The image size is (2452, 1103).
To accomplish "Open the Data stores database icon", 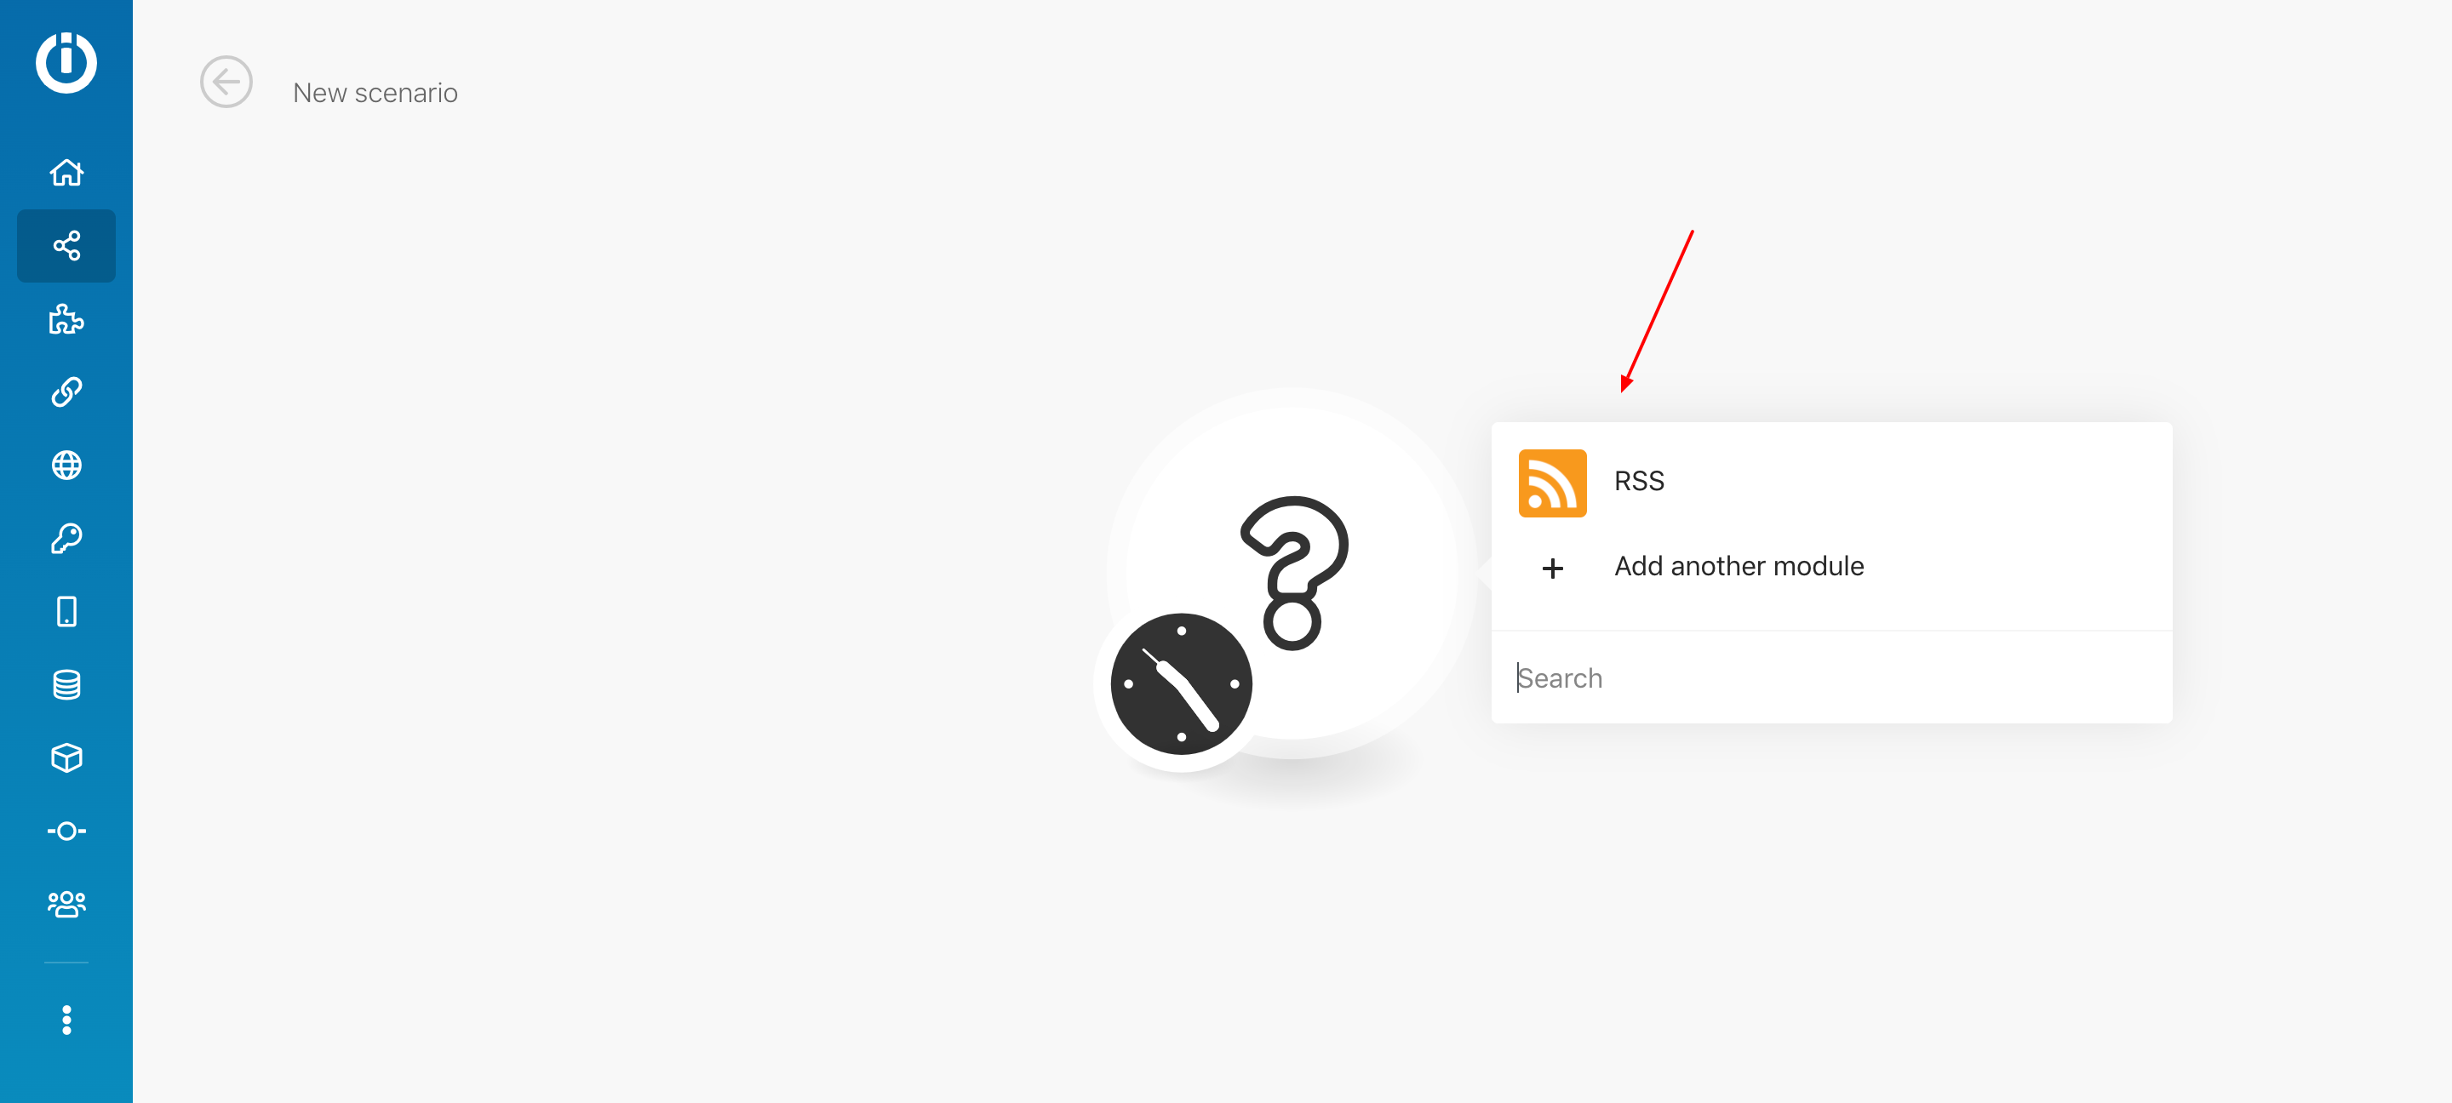I will pos(66,685).
